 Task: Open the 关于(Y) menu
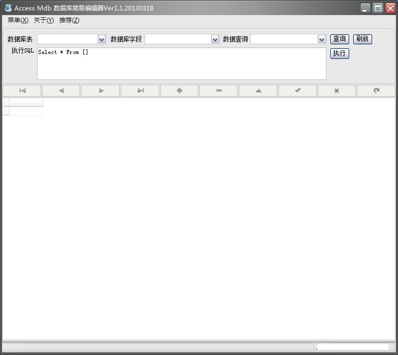44,20
